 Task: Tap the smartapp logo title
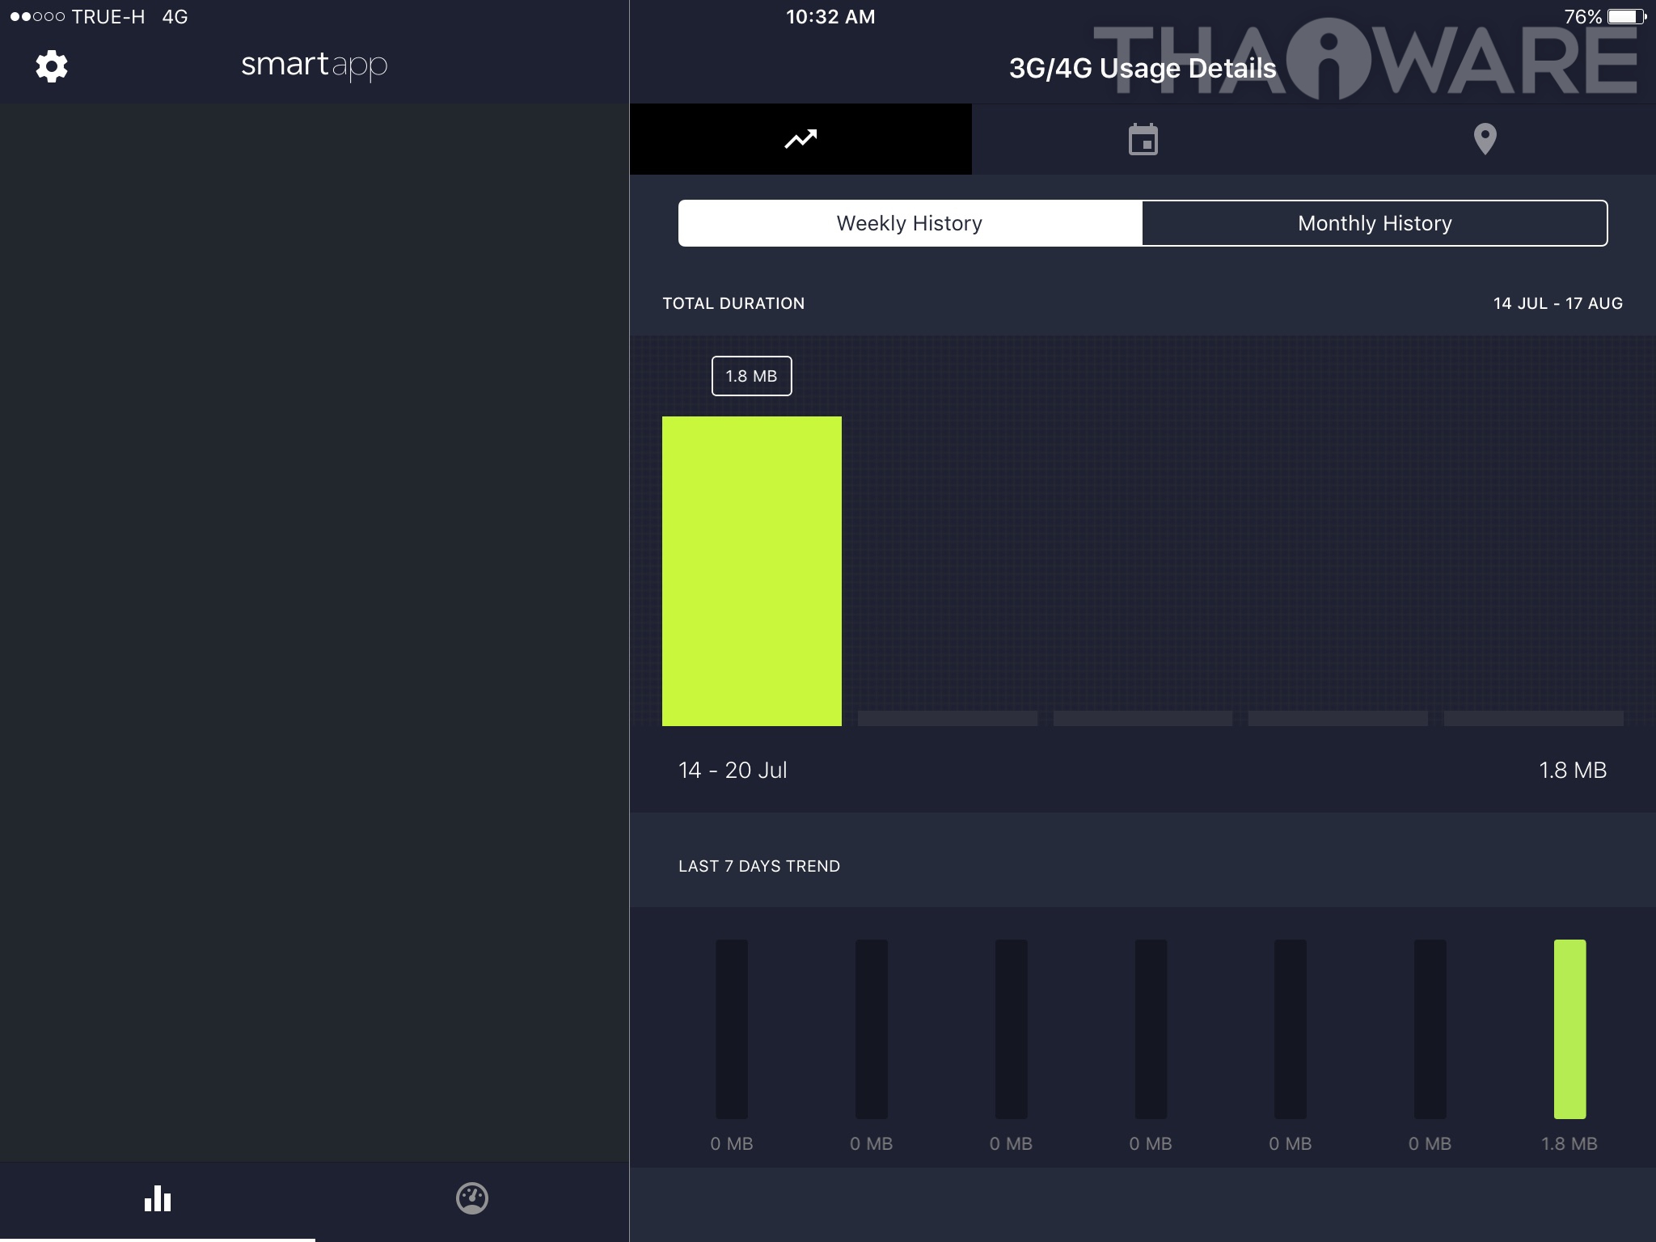315,65
